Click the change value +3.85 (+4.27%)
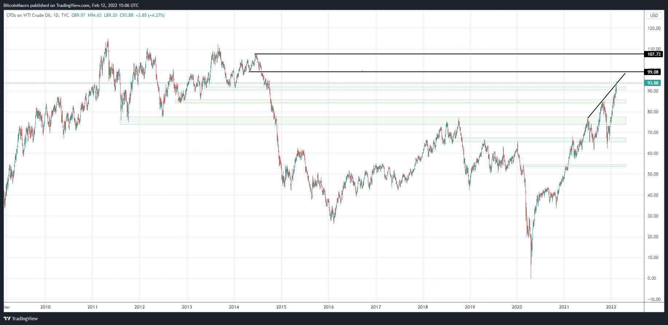Screen dimensions: 668x325 coord(150,15)
